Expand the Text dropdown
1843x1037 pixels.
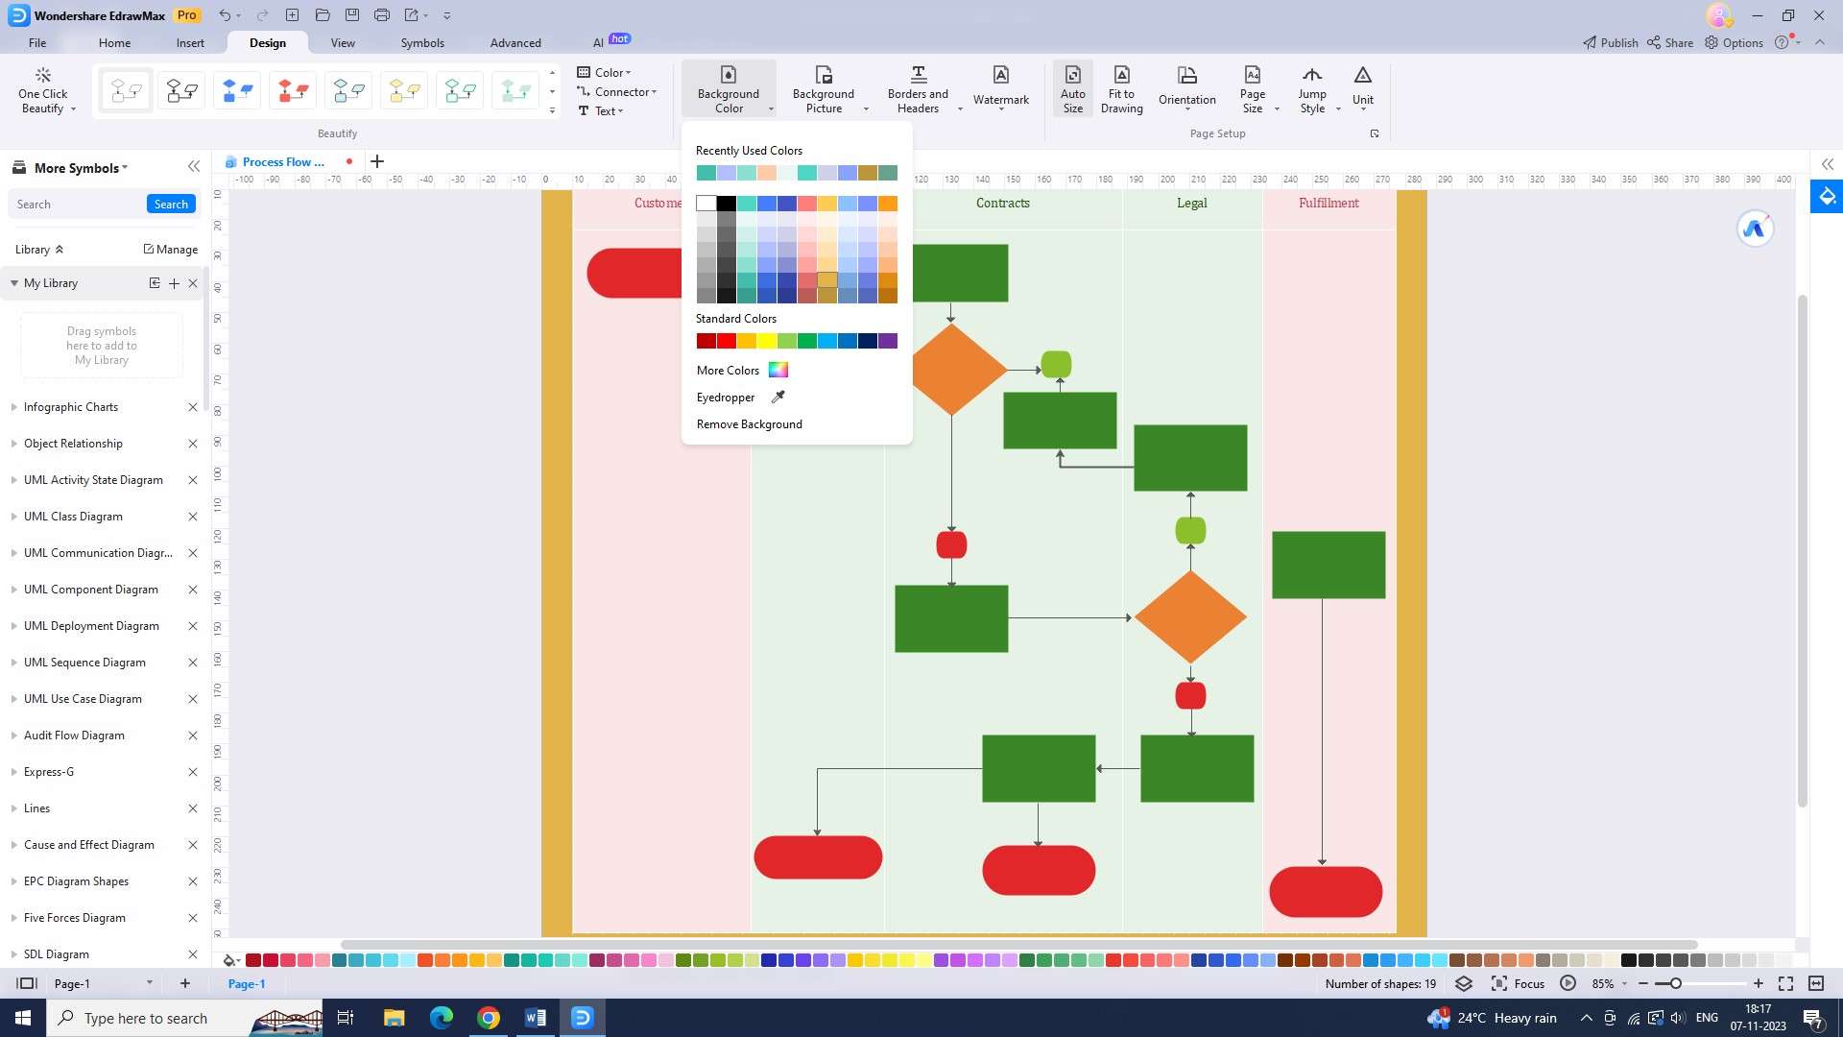pyautogui.click(x=601, y=111)
